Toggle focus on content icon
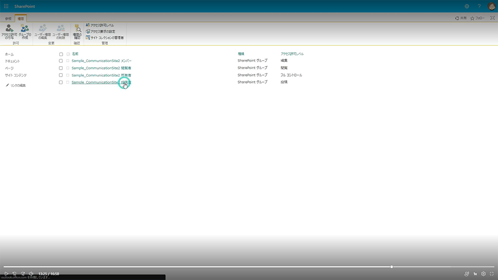 click(493, 18)
